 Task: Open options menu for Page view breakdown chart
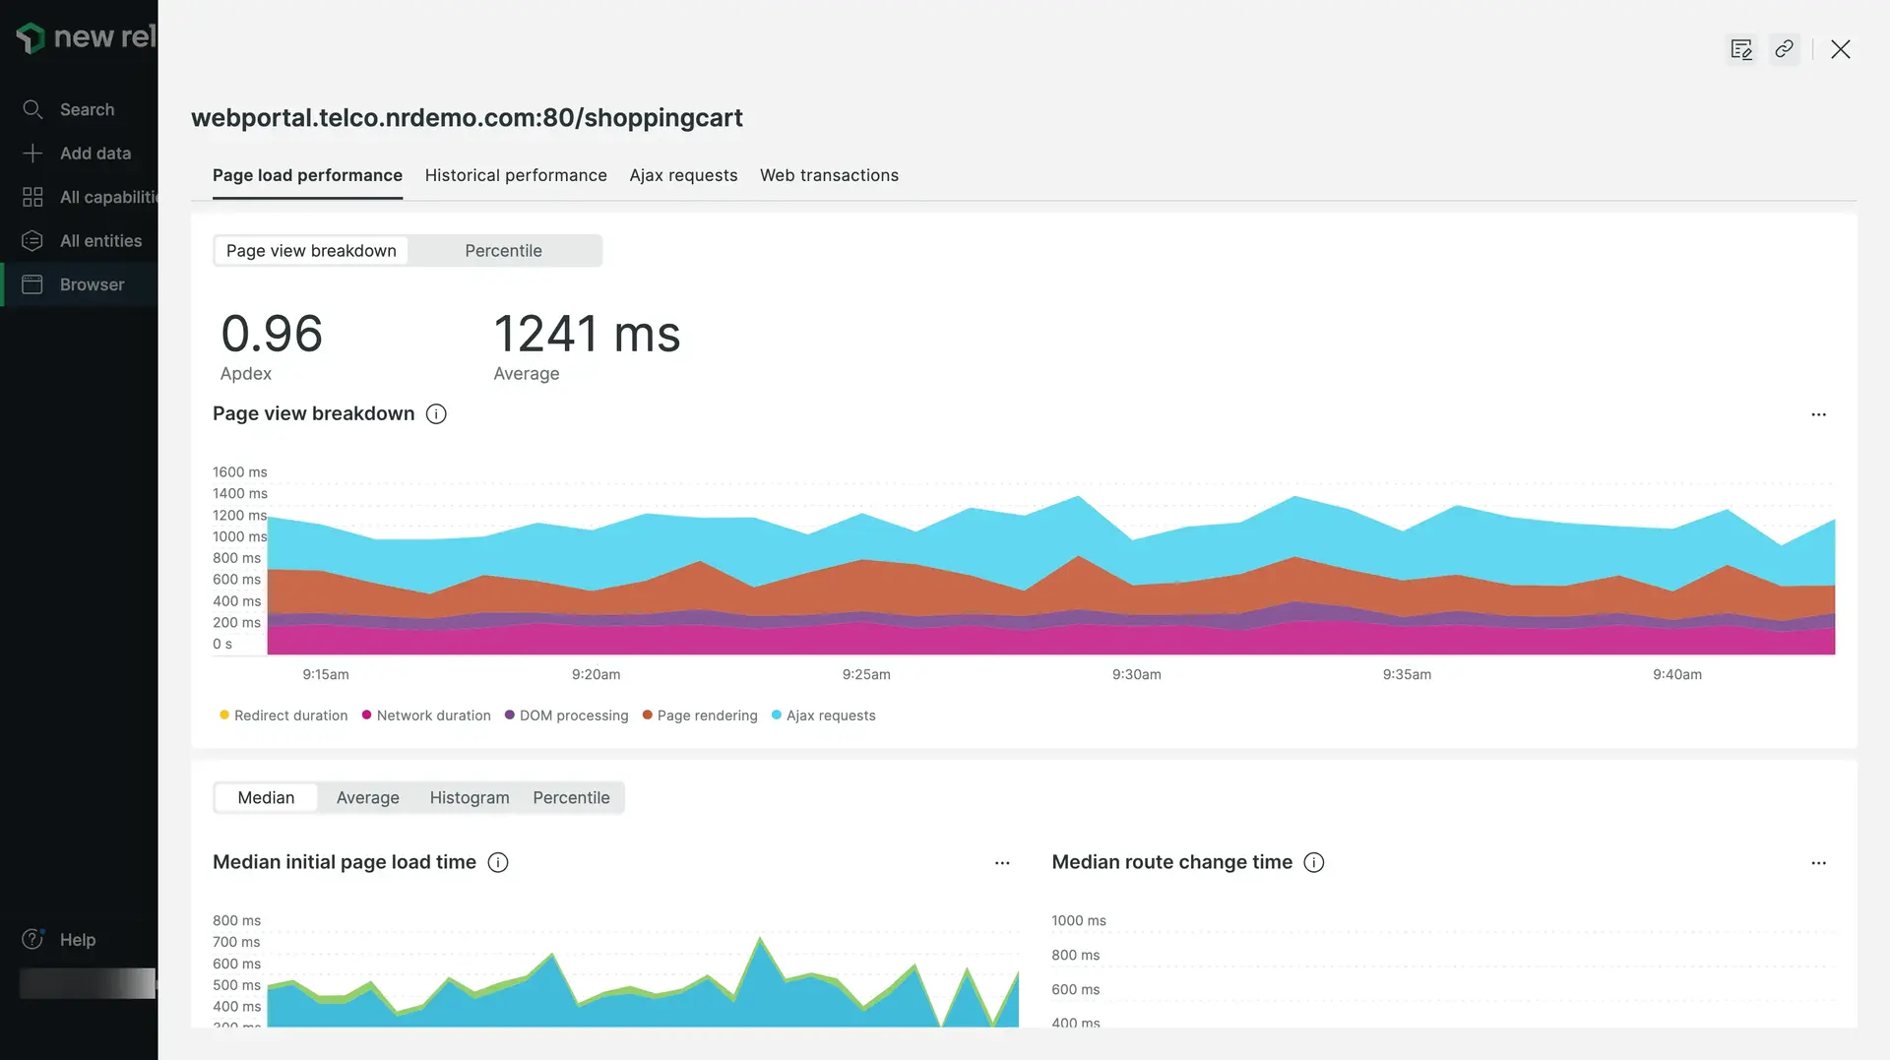point(1818,414)
